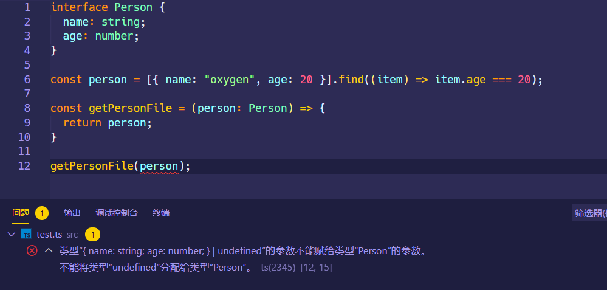Screen dimensions: 607x290
Task: Select the error message about type Person parameter
Action: (242, 251)
